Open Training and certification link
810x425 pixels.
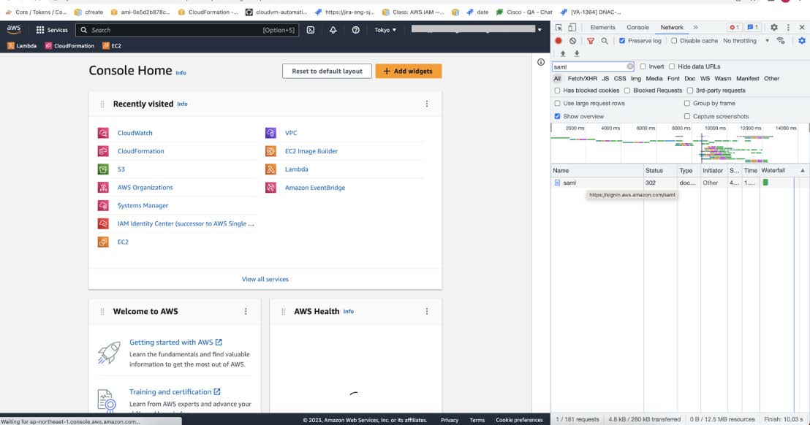175,392
